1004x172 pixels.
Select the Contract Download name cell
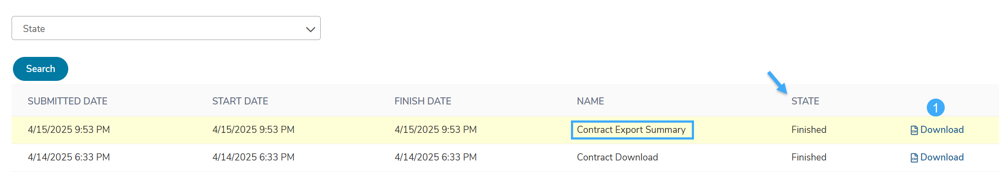[x=617, y=157]
